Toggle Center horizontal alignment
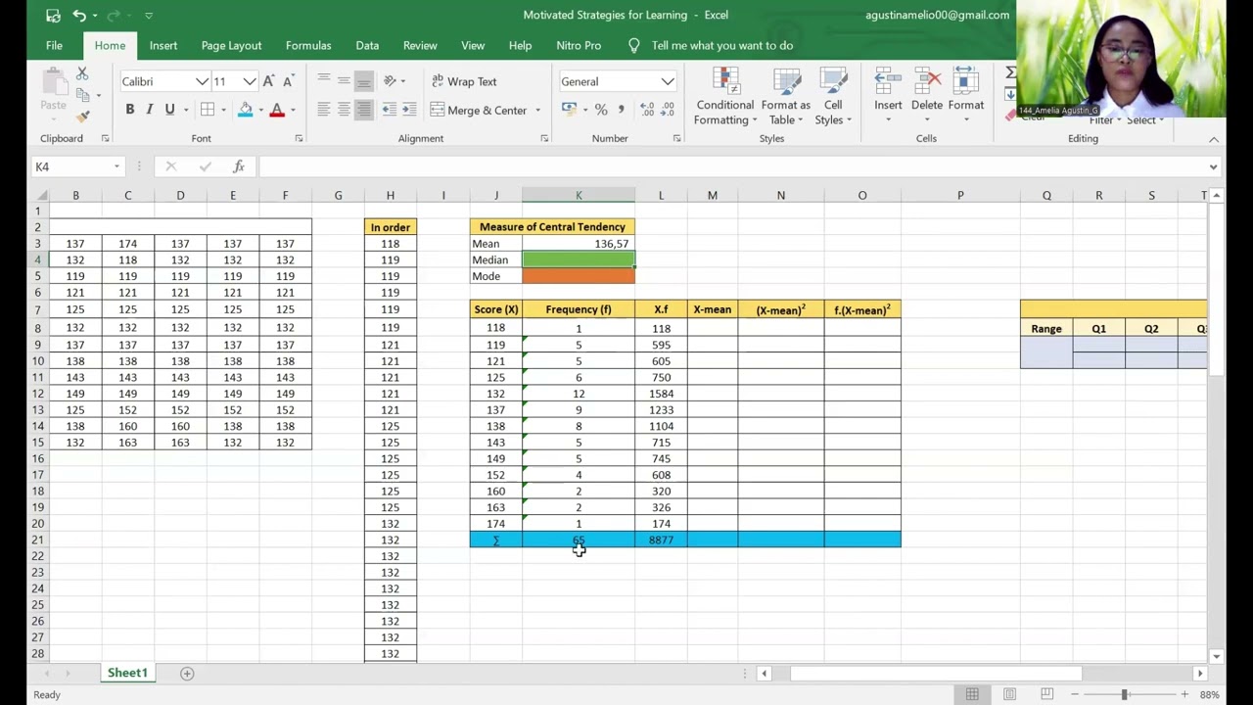The width and height of the screenshot is (1253, 705). click(344, 110)
